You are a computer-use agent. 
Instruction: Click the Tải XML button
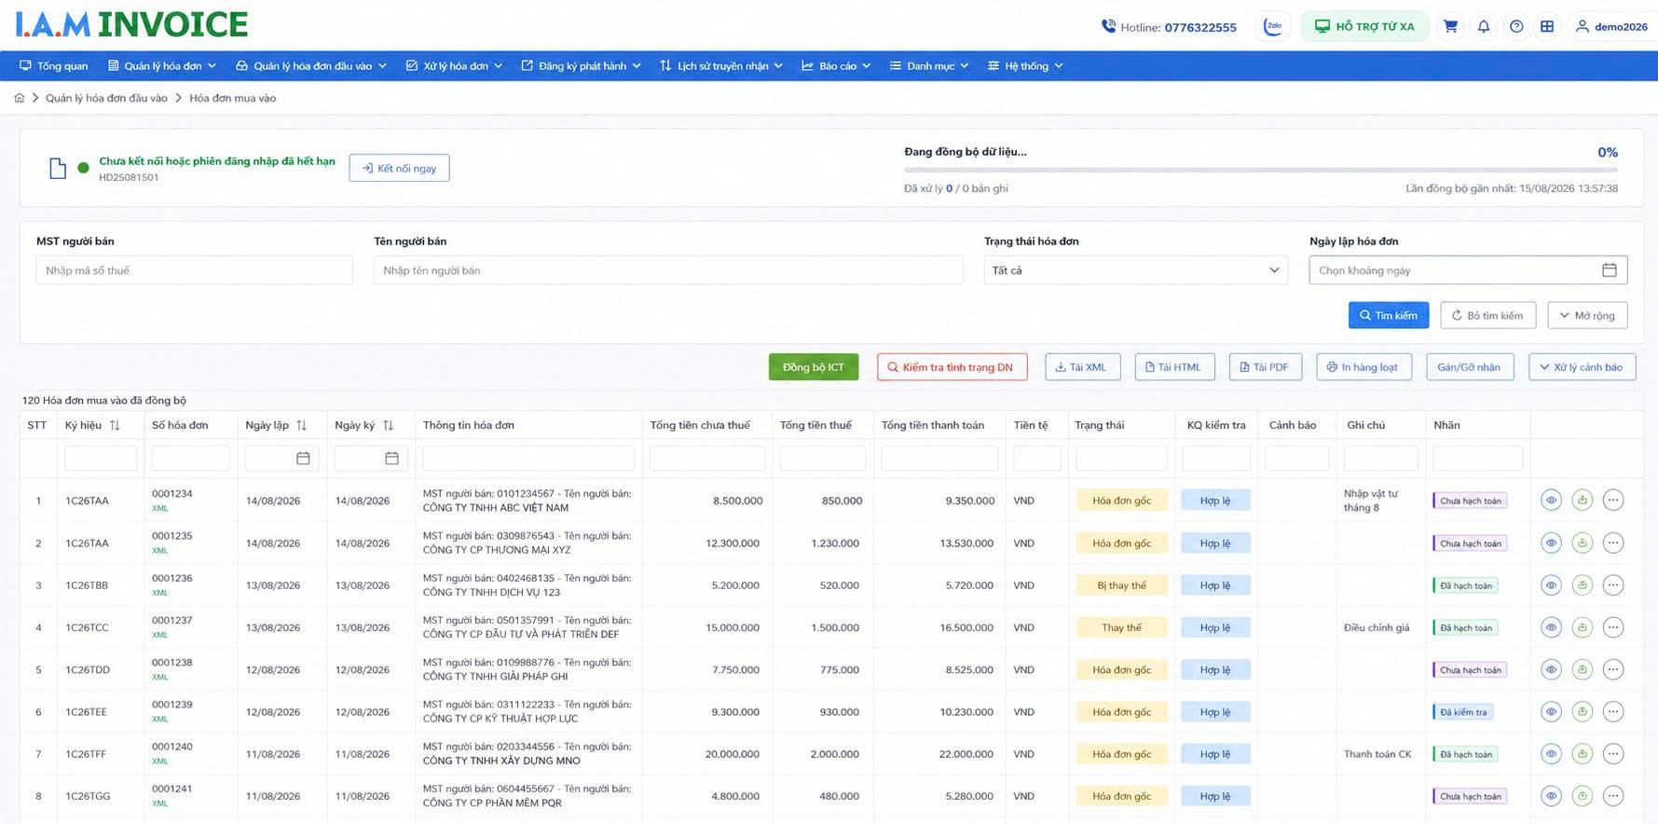point(1082,367)
